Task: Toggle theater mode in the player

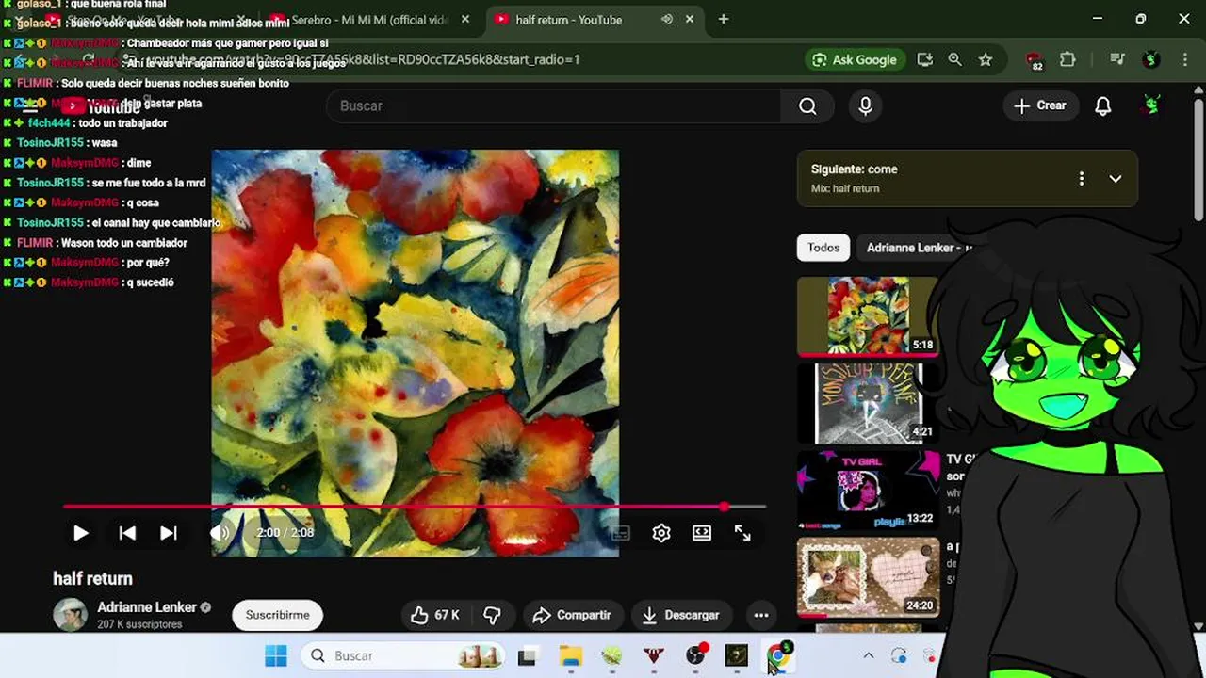Action: (x=702, y=533)
